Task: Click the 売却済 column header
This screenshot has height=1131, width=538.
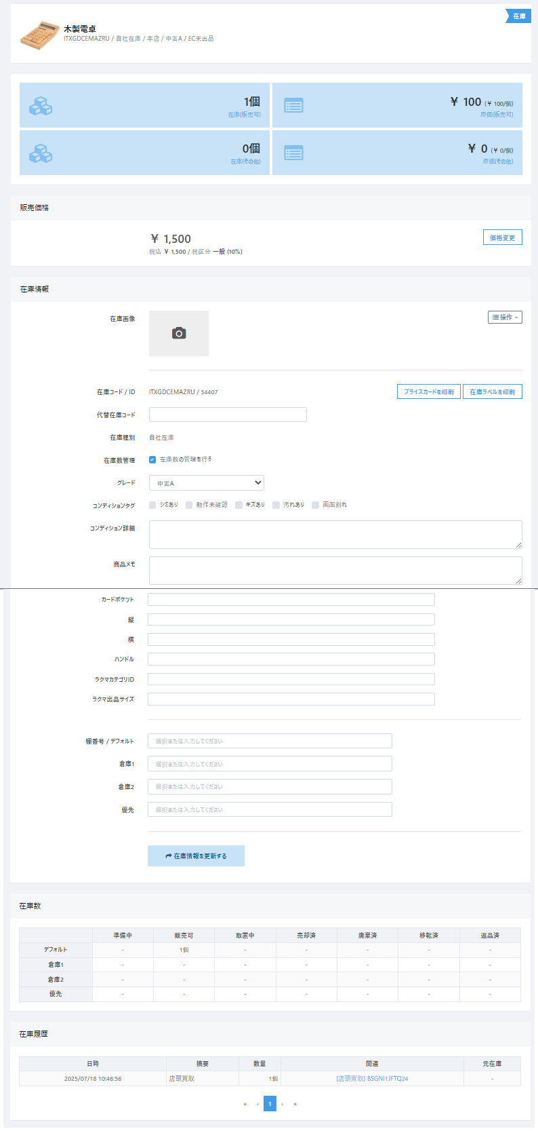Action: [306, 936]
